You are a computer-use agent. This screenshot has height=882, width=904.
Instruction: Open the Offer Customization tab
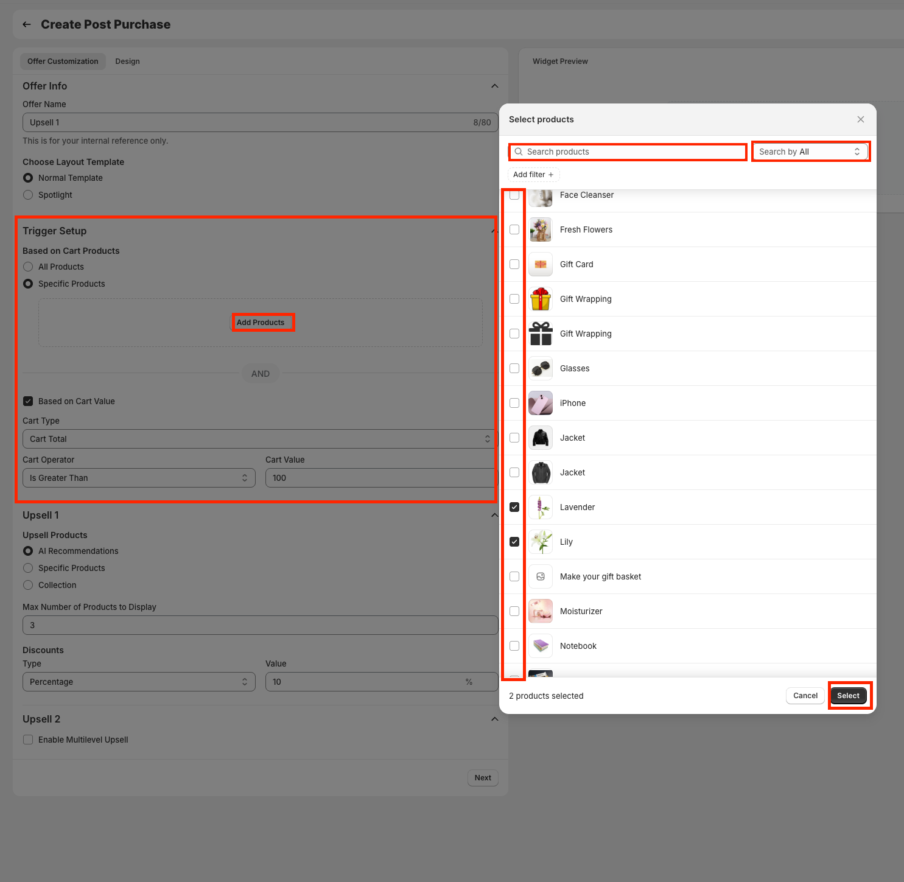pos(63,61)
